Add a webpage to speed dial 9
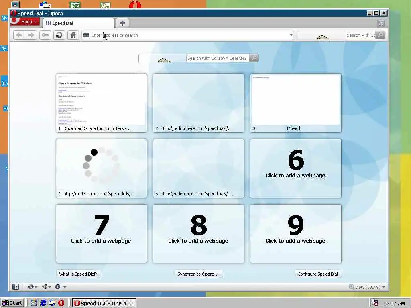 [x=296, y=234]
